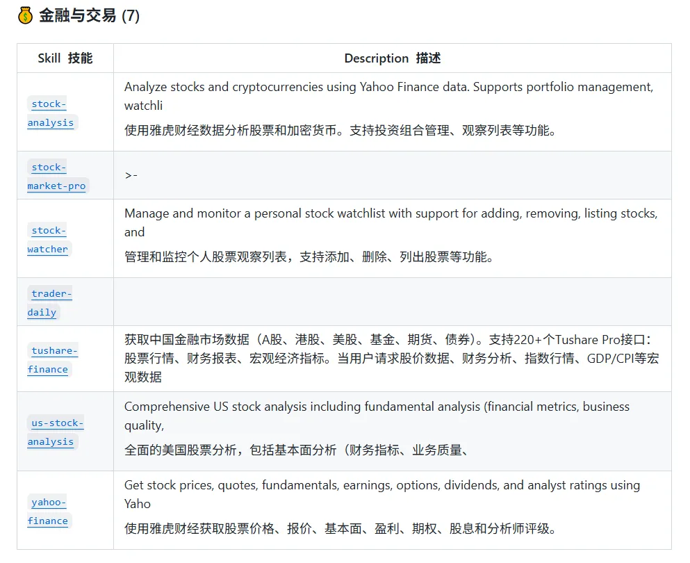Open the stock-watcher skill link

pyautogui.click(x=48, y=240)
